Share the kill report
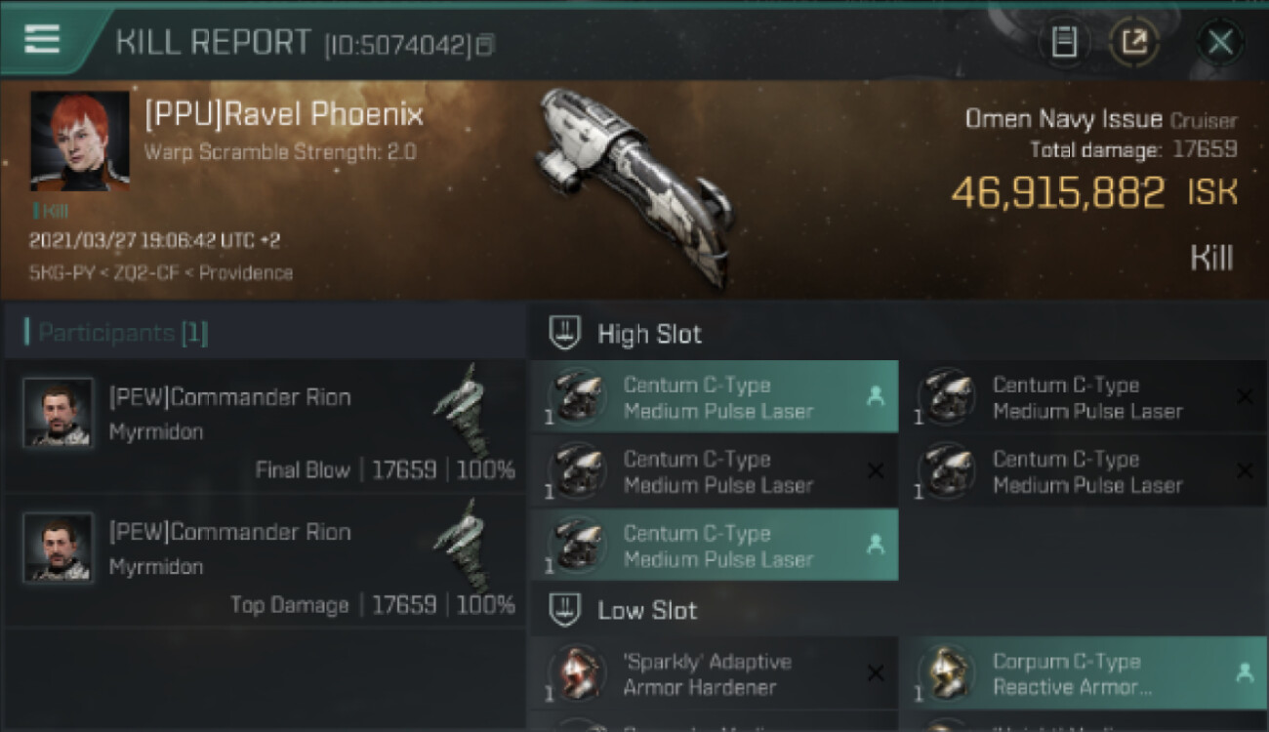This screenshot has height=732, width=1269. tap(1134, 42)
